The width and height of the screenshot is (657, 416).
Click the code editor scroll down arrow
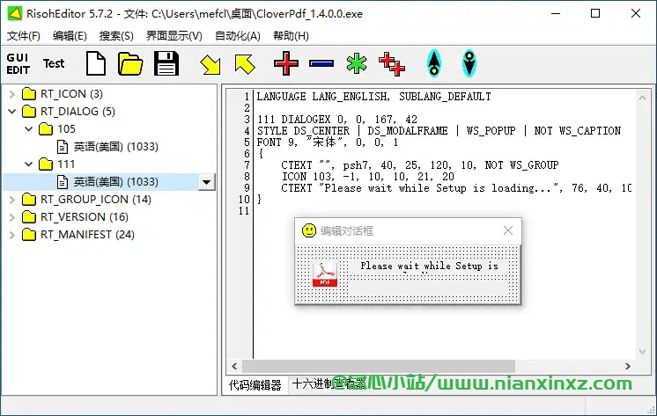click(x=642, y=352)
